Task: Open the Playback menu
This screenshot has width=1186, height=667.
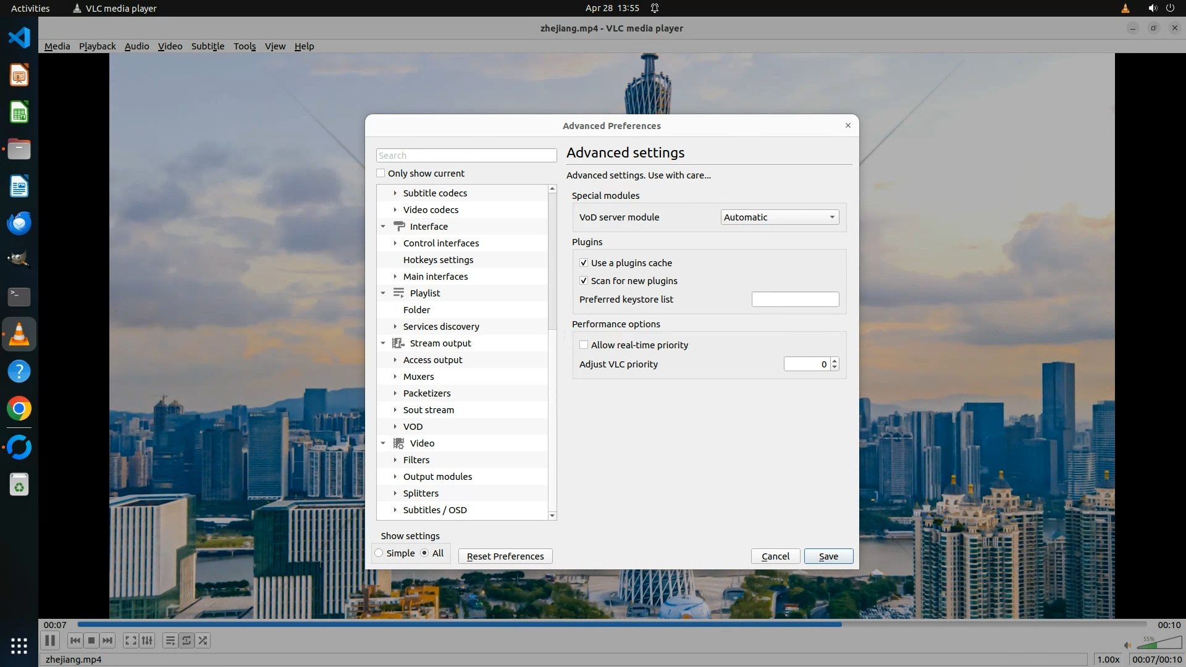Action: click(97, 46)
